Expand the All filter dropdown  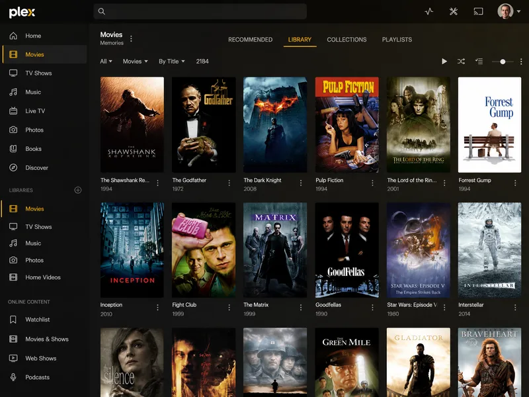pos(106,62)
